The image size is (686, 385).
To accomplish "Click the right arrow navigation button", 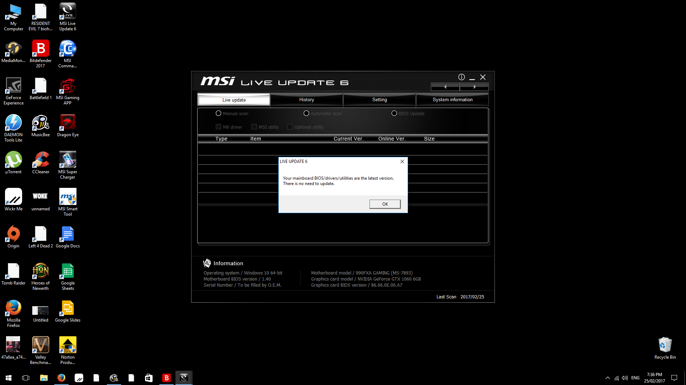I will tap(474, 87).
